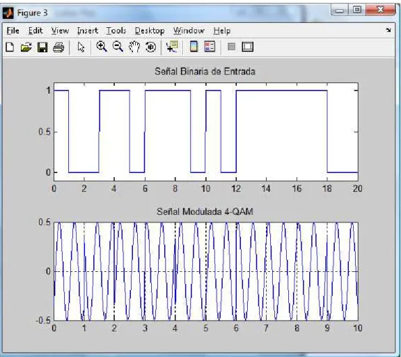
Task: Show plot tools and dock figure
Action: click(x=248, y=47)
